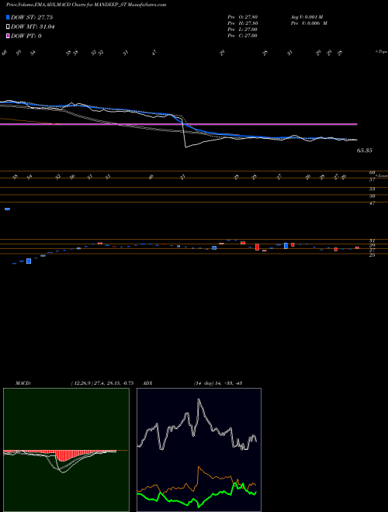The height and width of the screenshot is (512, 388).
Task: Click the '<-Lows' marker label
Action: [382, 175]
